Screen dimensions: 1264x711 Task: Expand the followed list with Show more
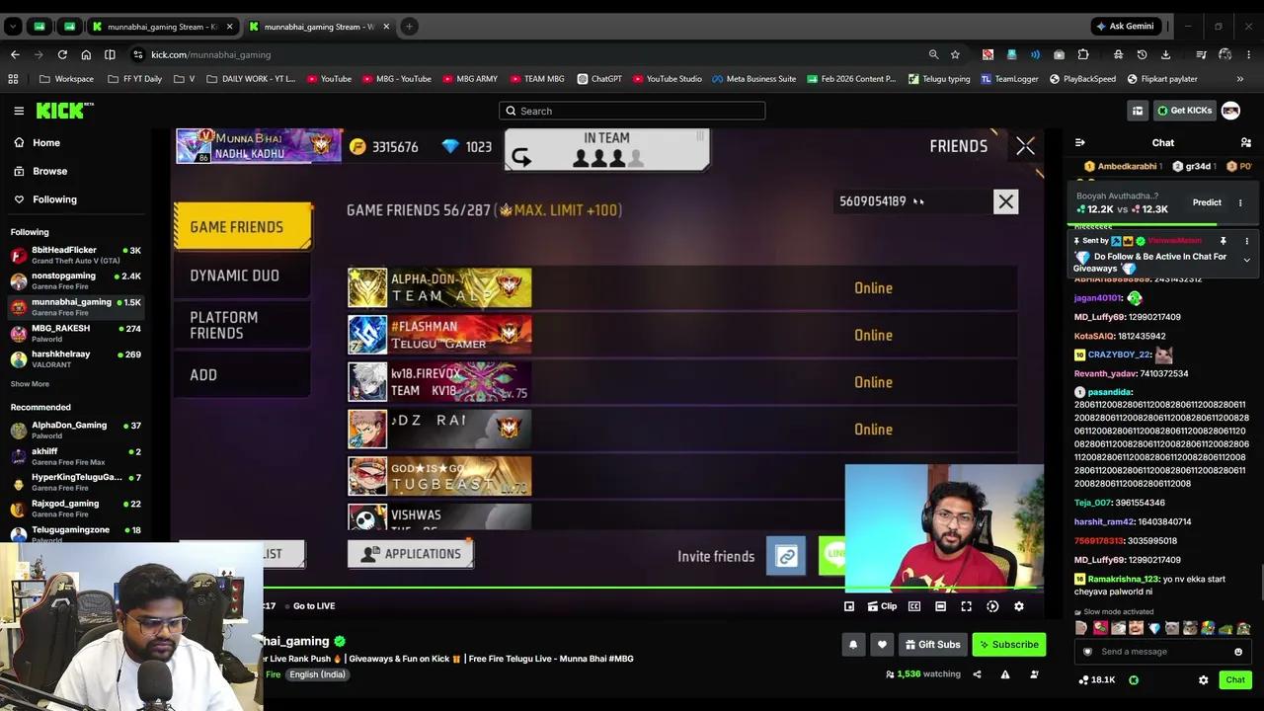(x=30, y=384)
